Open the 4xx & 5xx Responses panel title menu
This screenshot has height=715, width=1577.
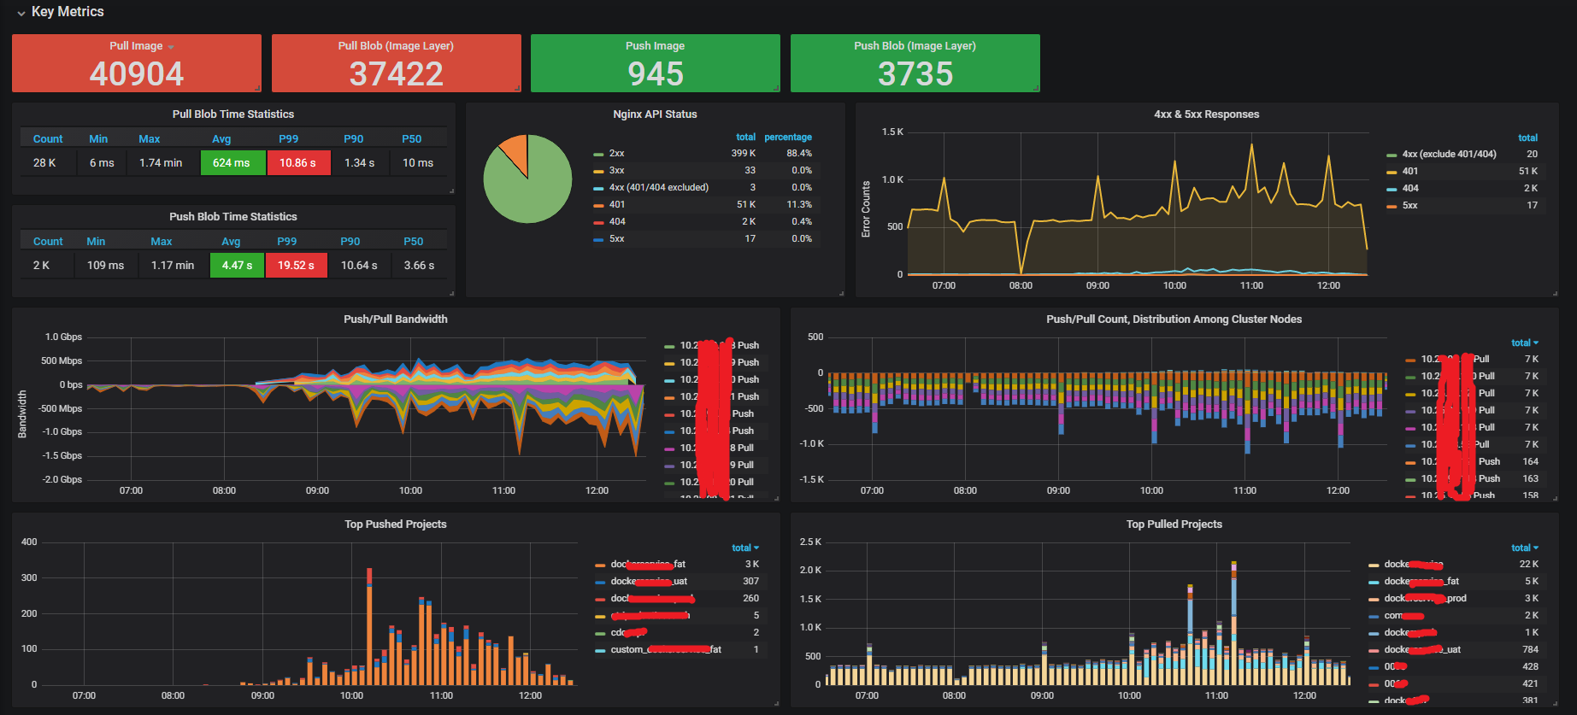click(1206, 114)
